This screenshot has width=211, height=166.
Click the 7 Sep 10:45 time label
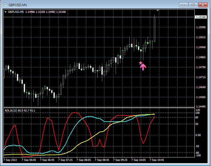157,160
